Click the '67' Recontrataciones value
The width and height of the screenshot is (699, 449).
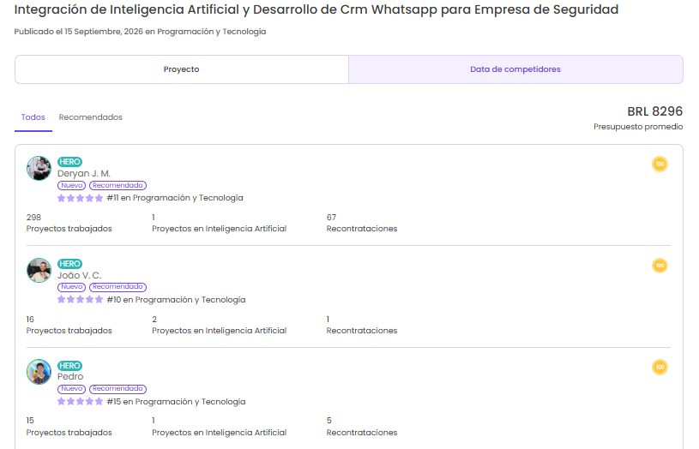[331, 218]
